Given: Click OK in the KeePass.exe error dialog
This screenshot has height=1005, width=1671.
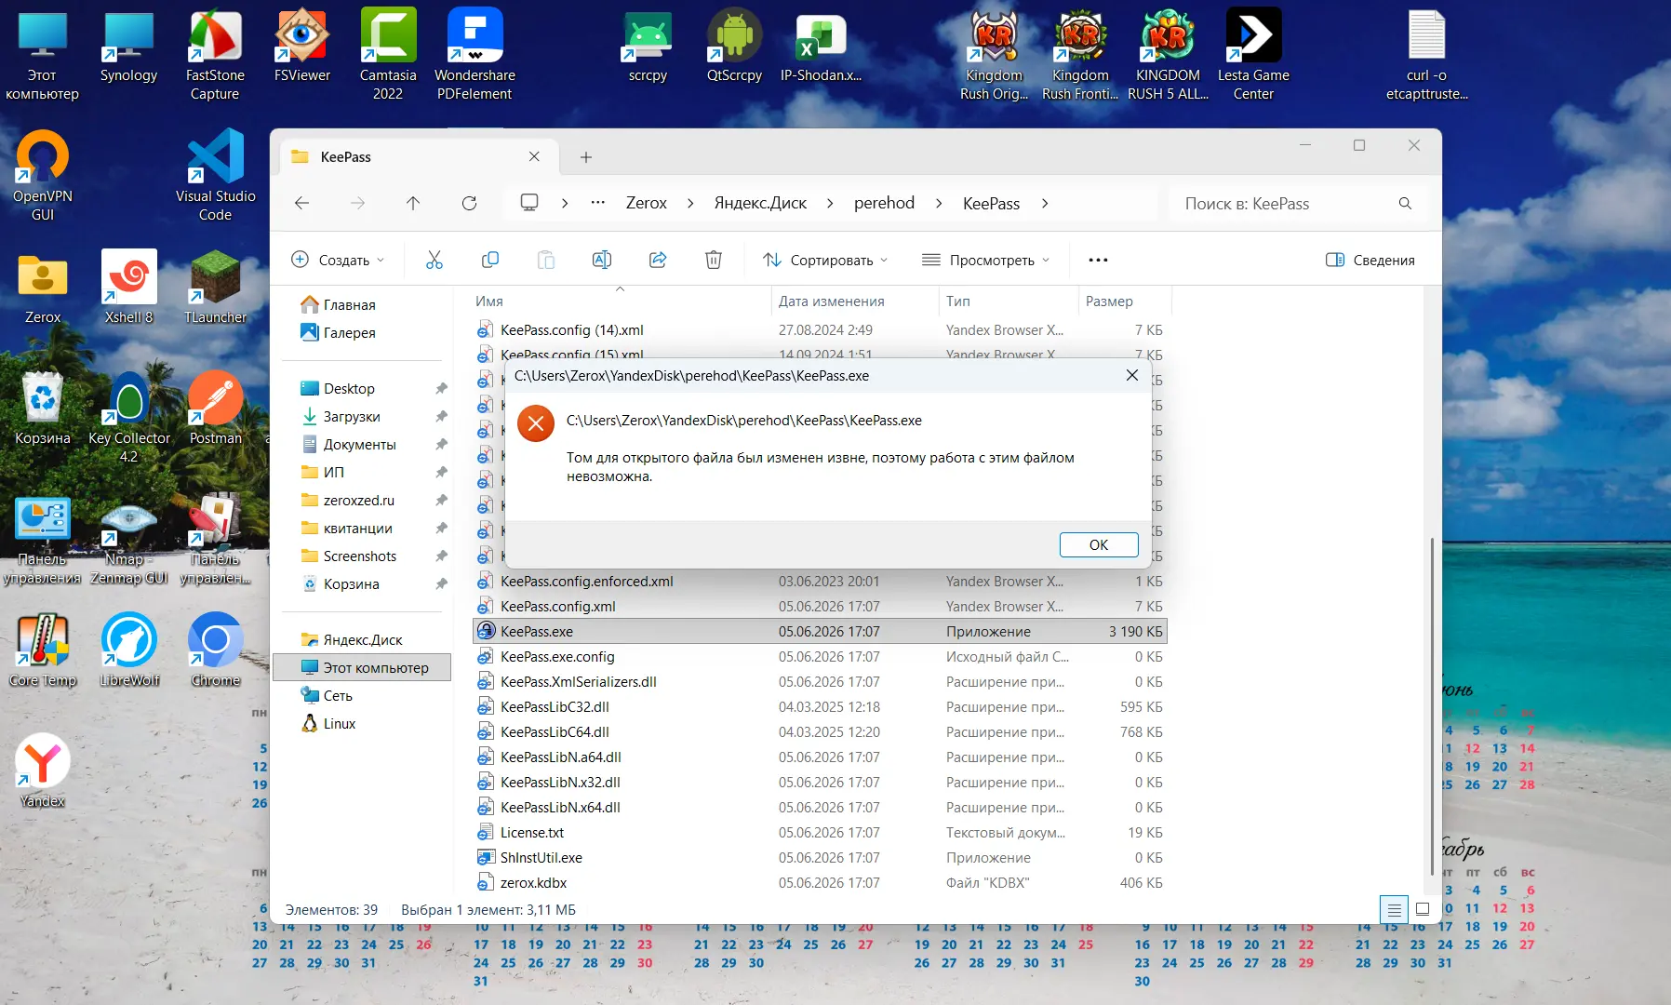Looking at the screenshot, I should pos(1099,544).
